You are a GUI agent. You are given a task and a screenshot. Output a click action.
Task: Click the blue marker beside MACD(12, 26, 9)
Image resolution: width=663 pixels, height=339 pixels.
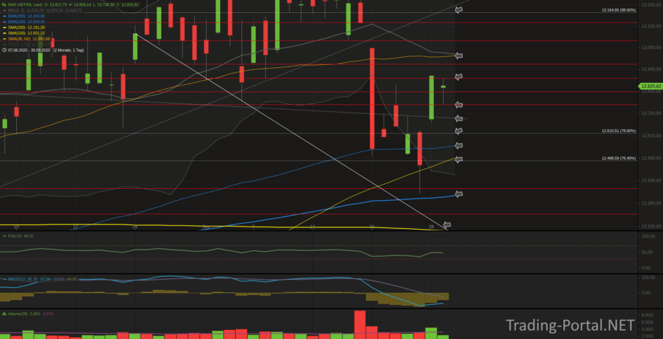[x=5, y=279]
